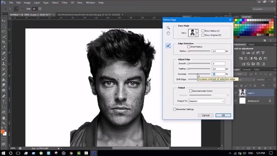The height and width of the screenshot is (156, 277).
Task: Select the Pen tool
Action: click(3, 96)
